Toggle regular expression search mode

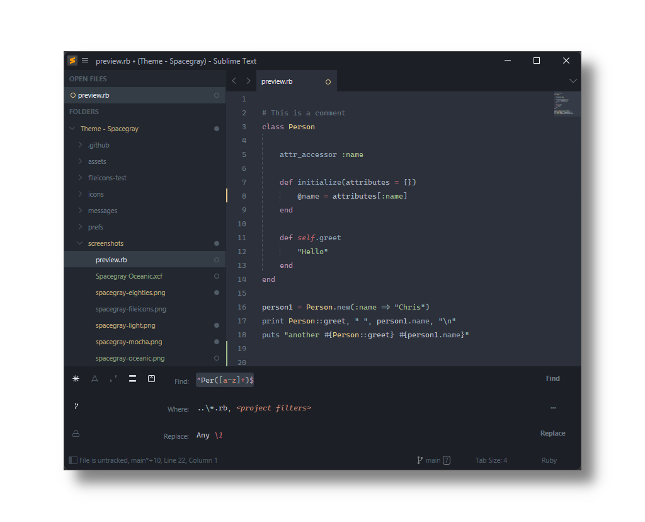coord(76,379)
